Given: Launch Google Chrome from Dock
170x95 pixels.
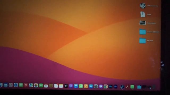Looking at the screenshot, I should click(x=106, y=87).
